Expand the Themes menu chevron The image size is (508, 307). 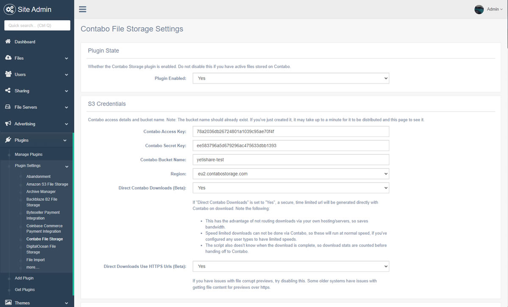pyautogui.click(x=67, y=304)
